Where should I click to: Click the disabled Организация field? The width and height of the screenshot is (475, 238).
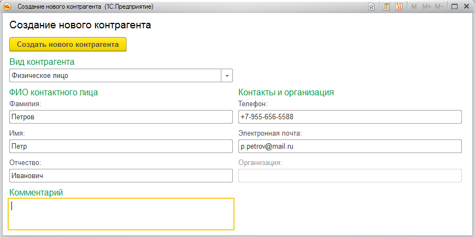[350, 175]
